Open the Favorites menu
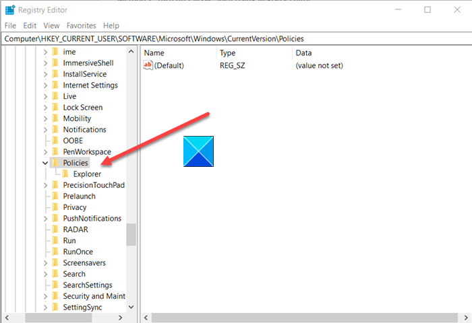Screen dimensions: 472x323 (x=82, y=26)
